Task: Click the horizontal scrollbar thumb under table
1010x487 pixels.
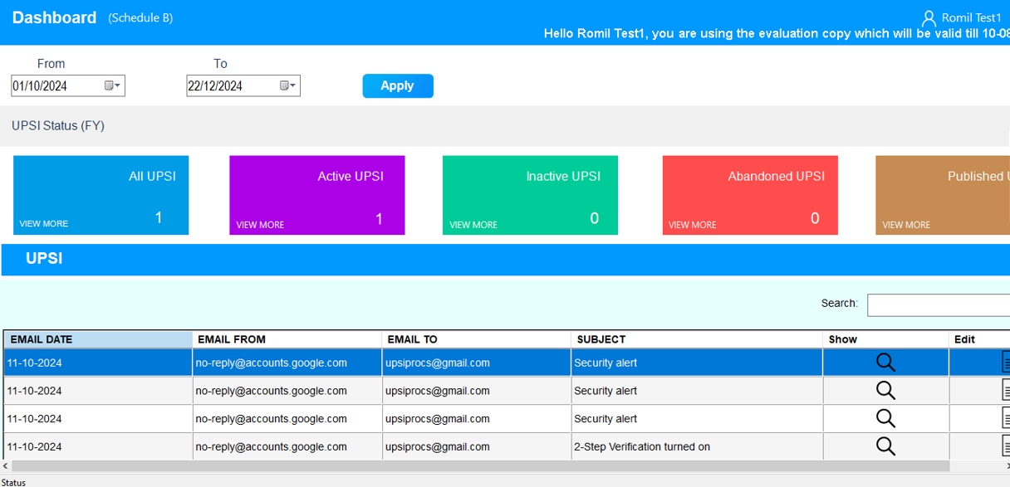Action: click(481, 467)
